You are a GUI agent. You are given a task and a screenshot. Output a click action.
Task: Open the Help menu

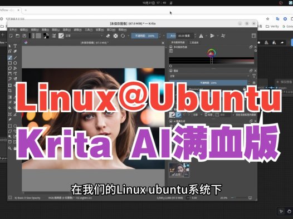[123, 30]
